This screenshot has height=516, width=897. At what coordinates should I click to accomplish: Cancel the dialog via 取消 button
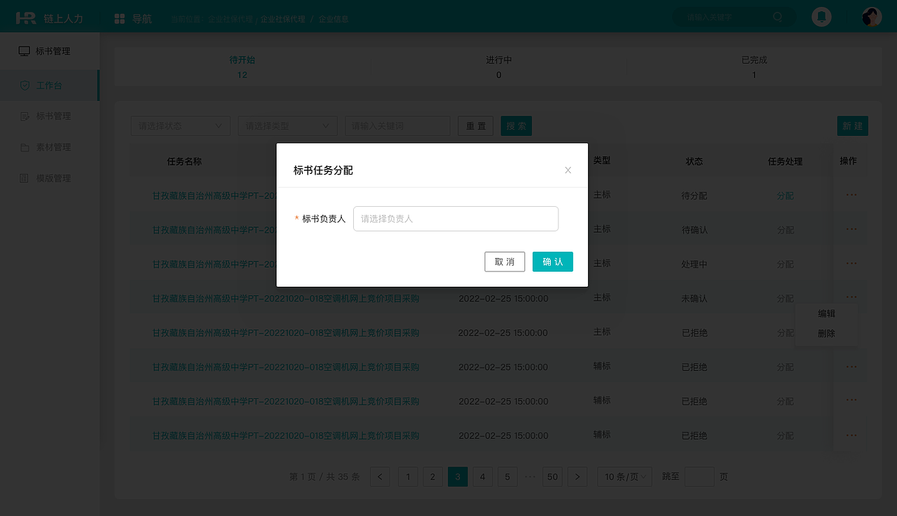tap(505, 262)
